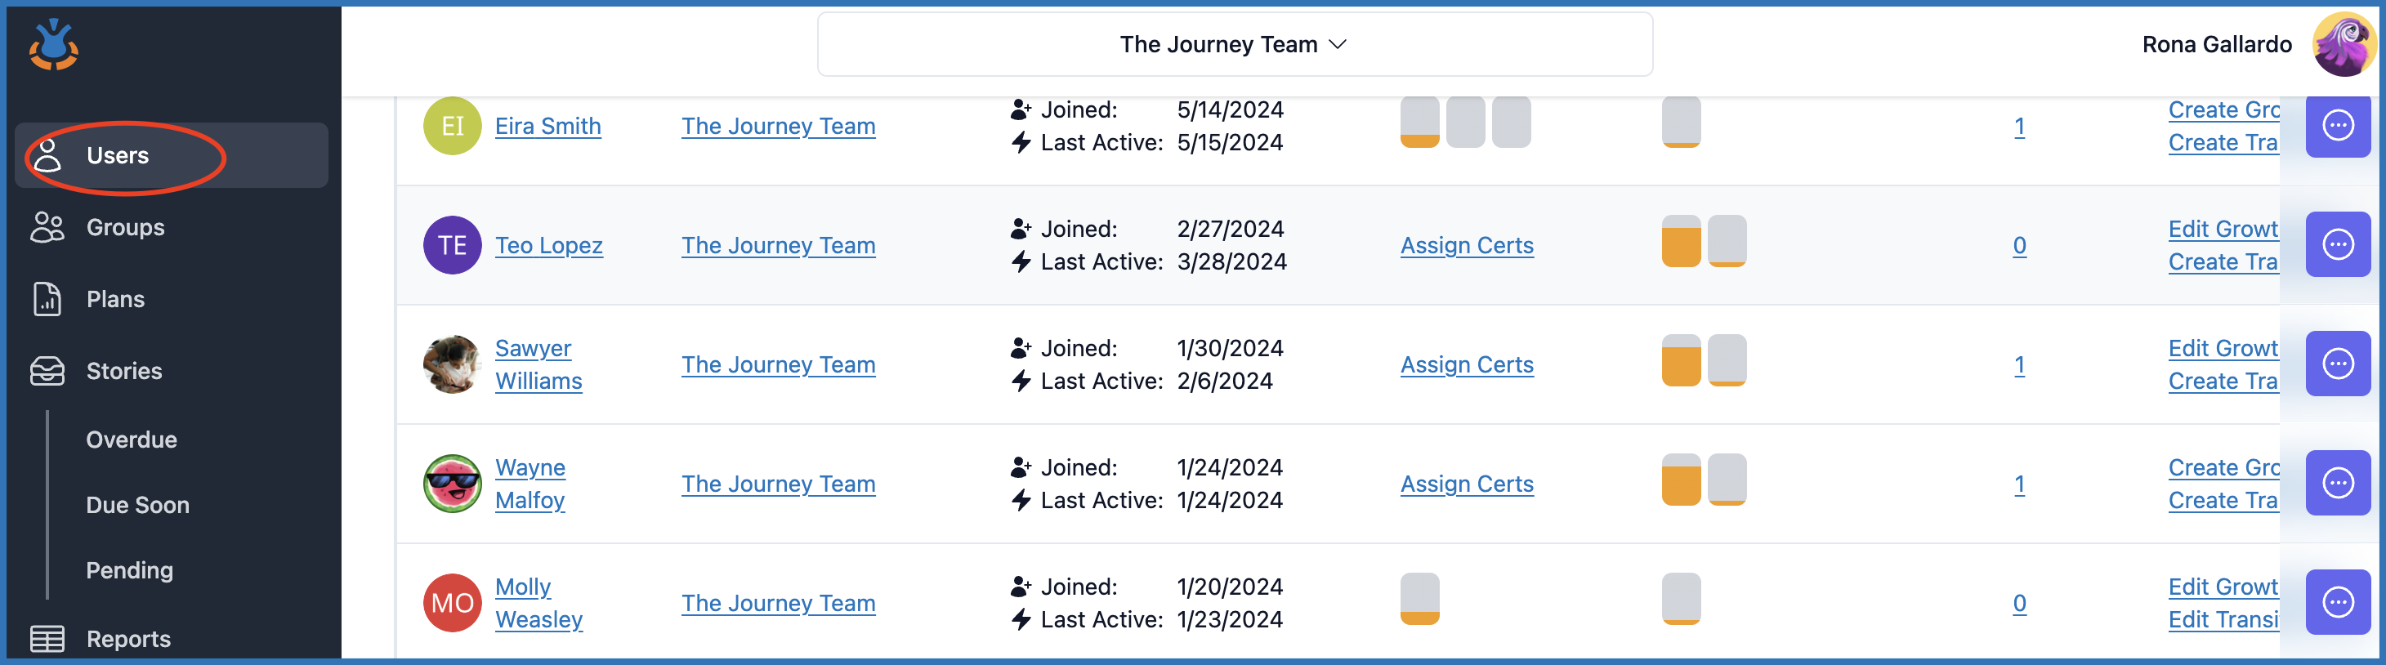Open Teo Lopez's more options button
The height and width of the screenshot is (665, 2386).
pos(2337,244)
